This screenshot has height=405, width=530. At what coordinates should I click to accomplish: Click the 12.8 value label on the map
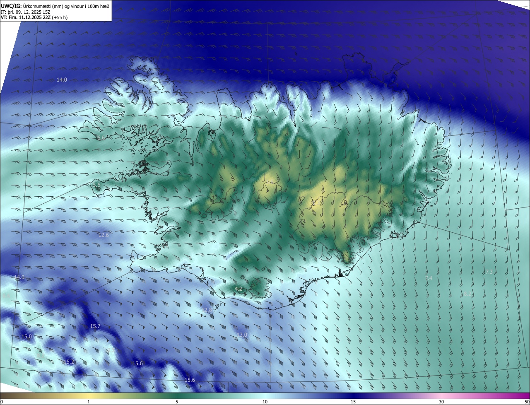pyautogui.click(x=207, y=310)
